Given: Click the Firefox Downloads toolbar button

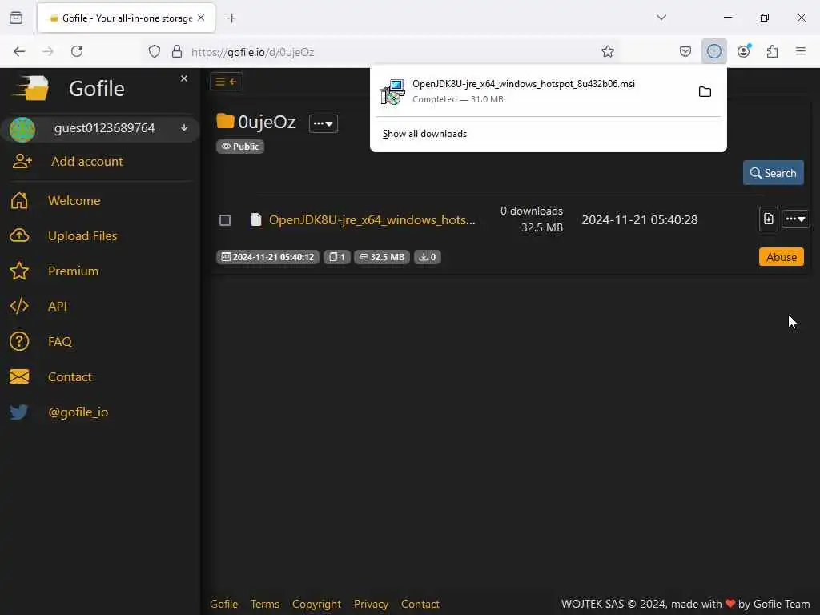Looking at the screenshot, I should click(713, 51).
